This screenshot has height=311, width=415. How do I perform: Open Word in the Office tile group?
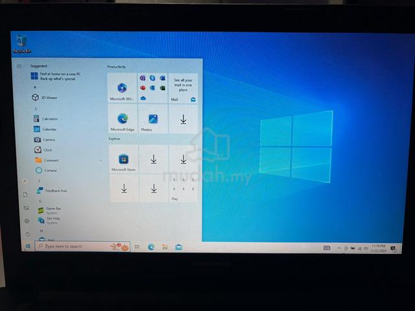[162, 78]
